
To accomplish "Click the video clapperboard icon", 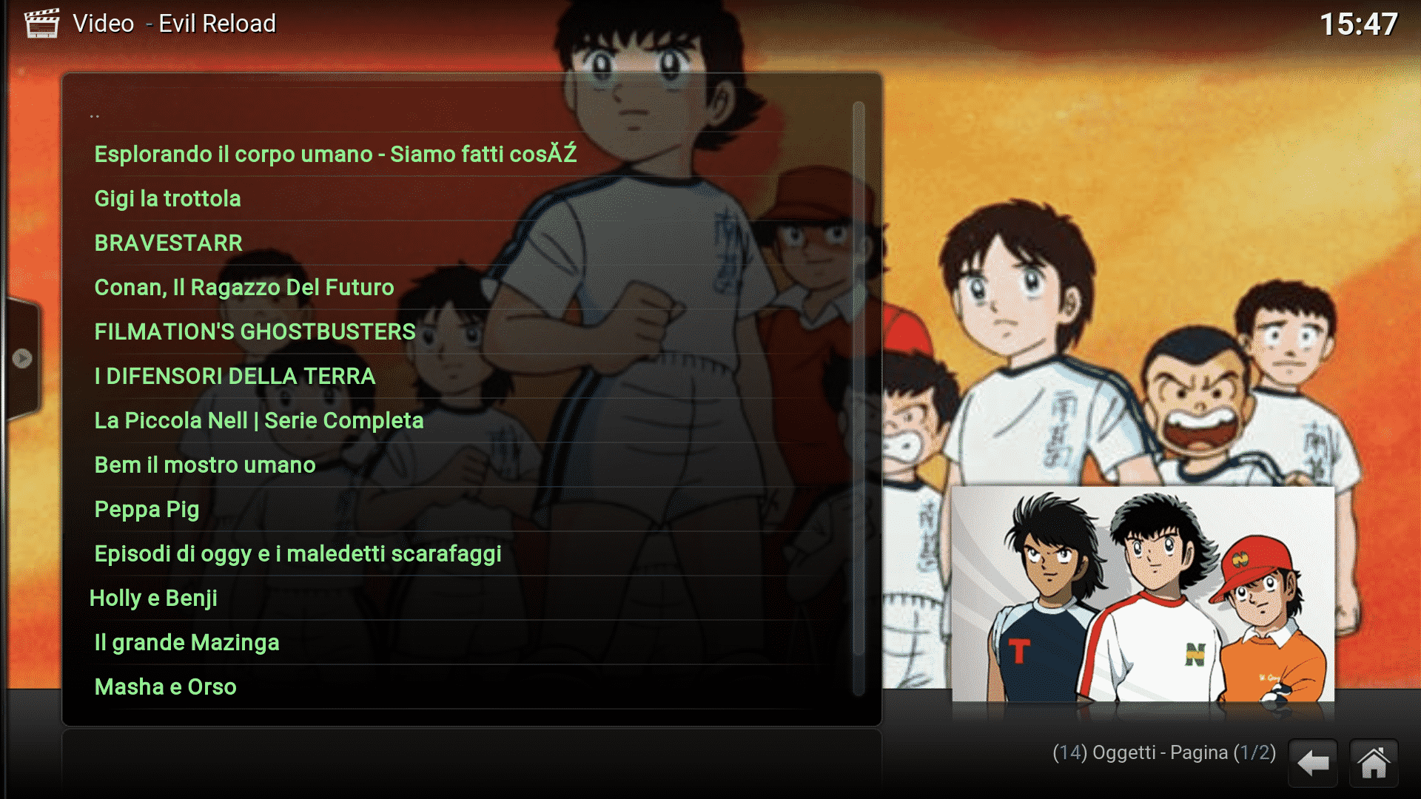I will 41,24.
